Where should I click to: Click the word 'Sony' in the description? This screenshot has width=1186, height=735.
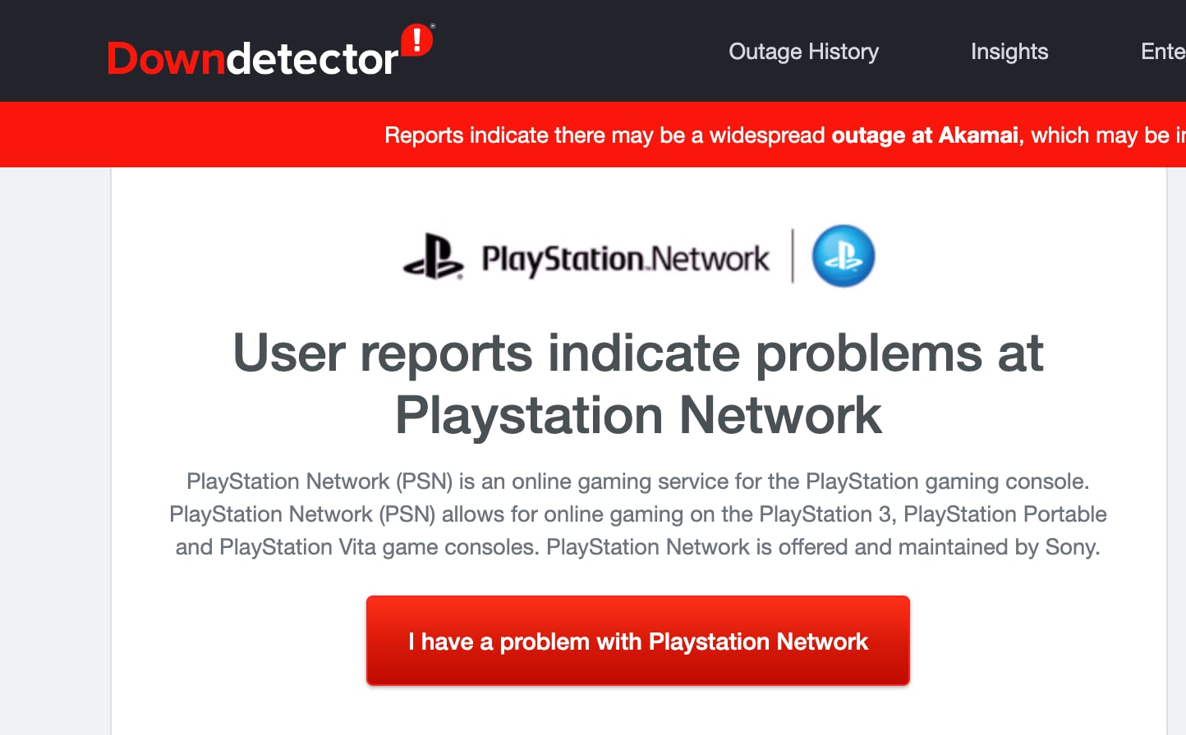tap(1070, 547)
